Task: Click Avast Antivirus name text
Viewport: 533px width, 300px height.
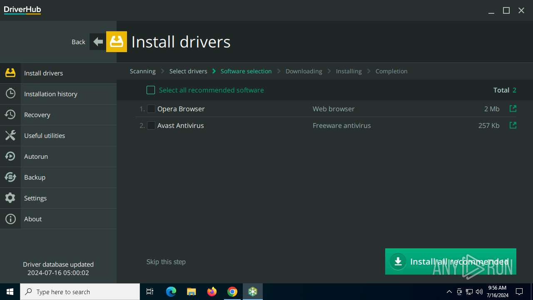Action: click(181, 125)
